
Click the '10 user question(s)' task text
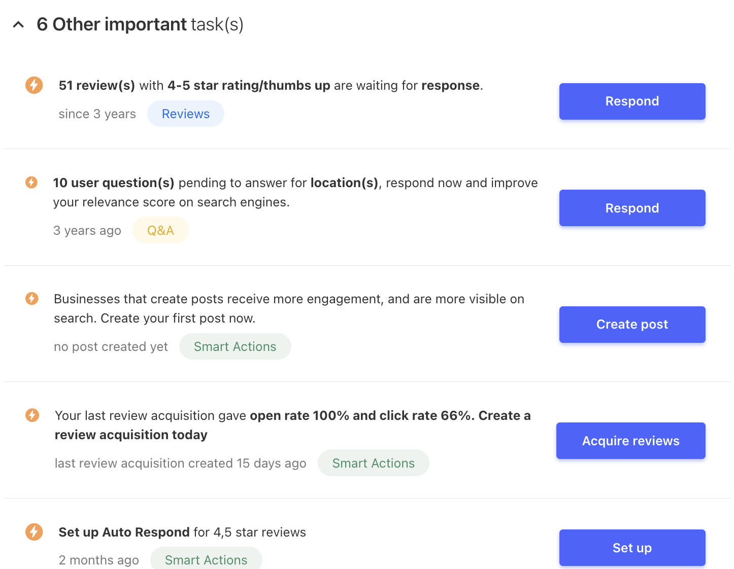(295, 192)
